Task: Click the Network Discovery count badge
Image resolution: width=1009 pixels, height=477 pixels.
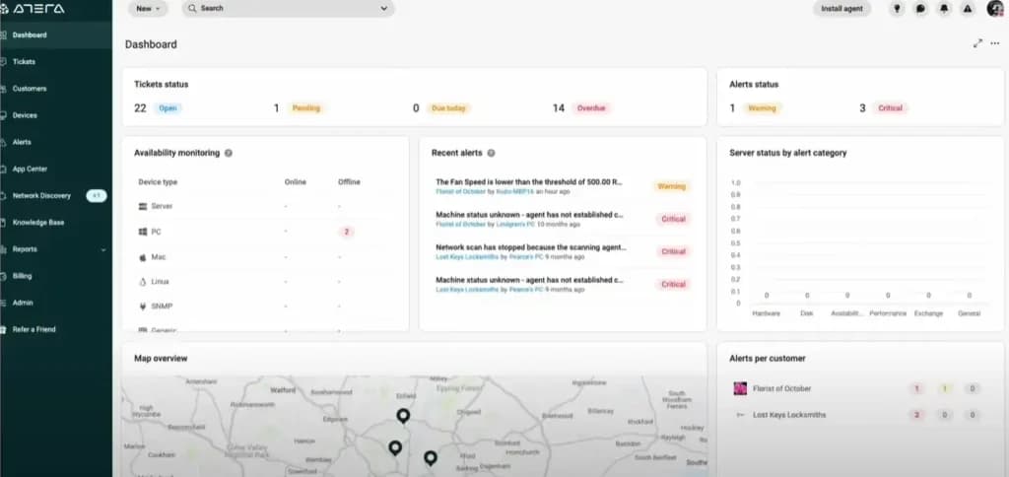Action: tap(97, 196)
